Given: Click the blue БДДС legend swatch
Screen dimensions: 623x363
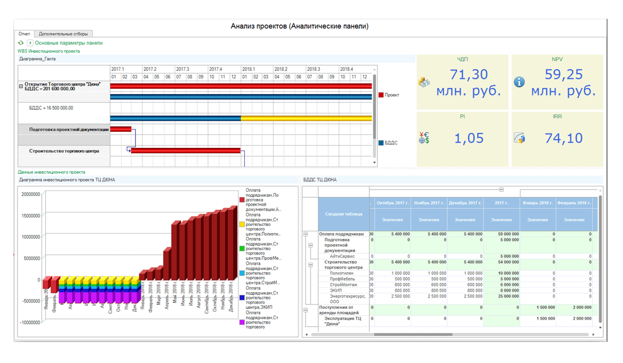Looking at the screenshot, I should point(381,143).
